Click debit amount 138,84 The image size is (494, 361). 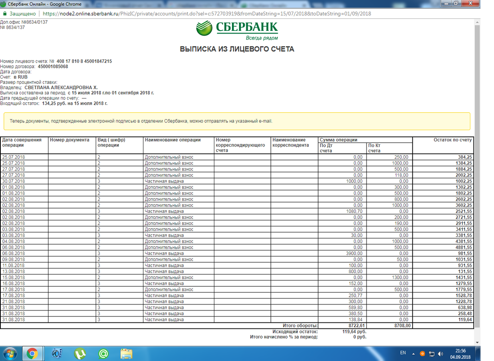pos(355,320)
